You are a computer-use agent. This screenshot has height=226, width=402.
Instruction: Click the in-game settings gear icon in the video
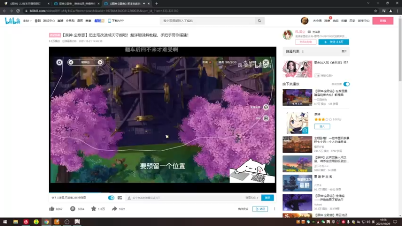[x=59, y=62]
